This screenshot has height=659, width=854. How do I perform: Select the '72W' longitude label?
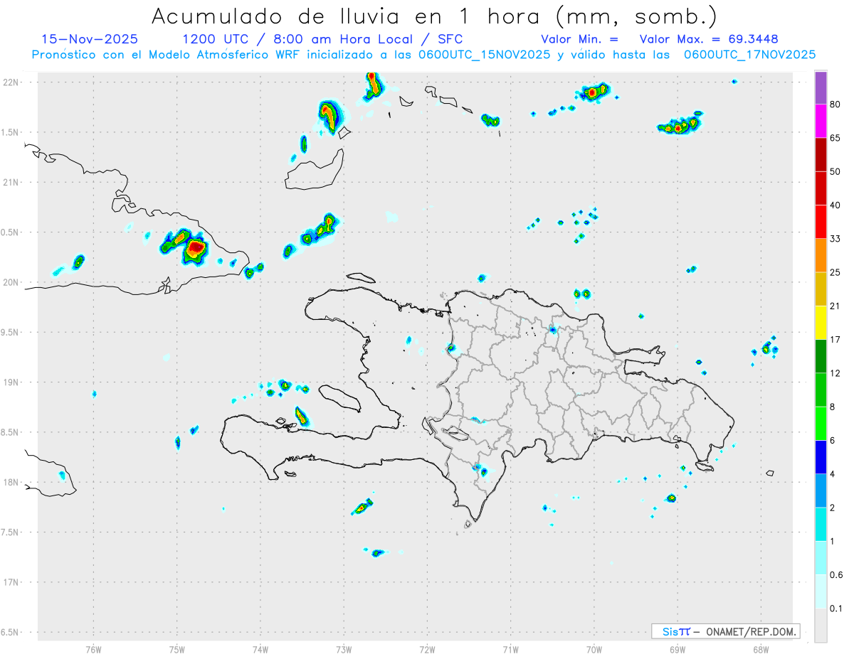(427, 650)
